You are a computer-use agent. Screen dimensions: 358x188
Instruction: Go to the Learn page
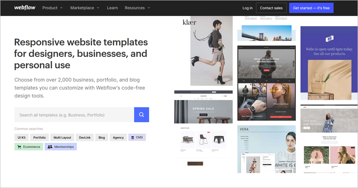112,8
